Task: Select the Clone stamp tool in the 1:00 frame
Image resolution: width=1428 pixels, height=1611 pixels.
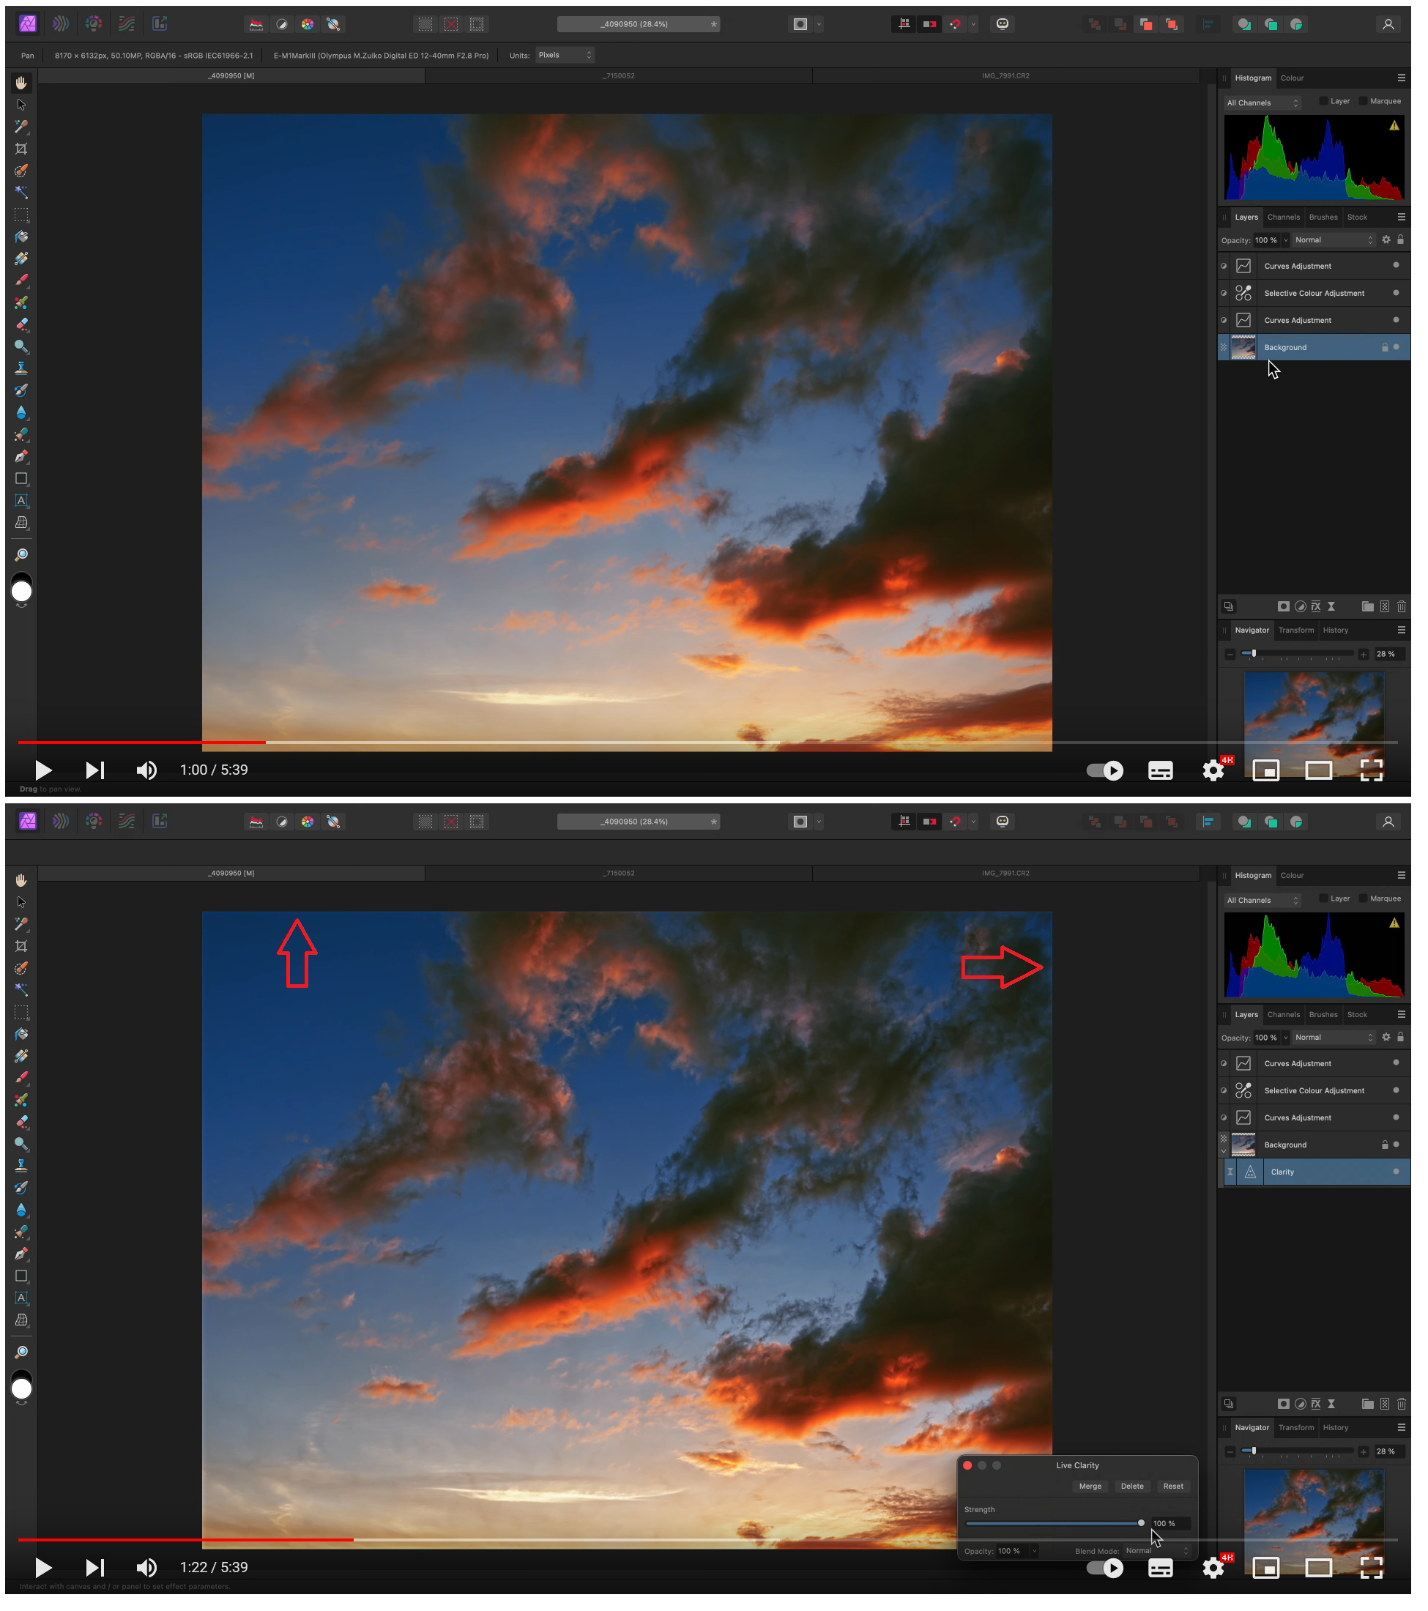Action: tap(22, 371)
